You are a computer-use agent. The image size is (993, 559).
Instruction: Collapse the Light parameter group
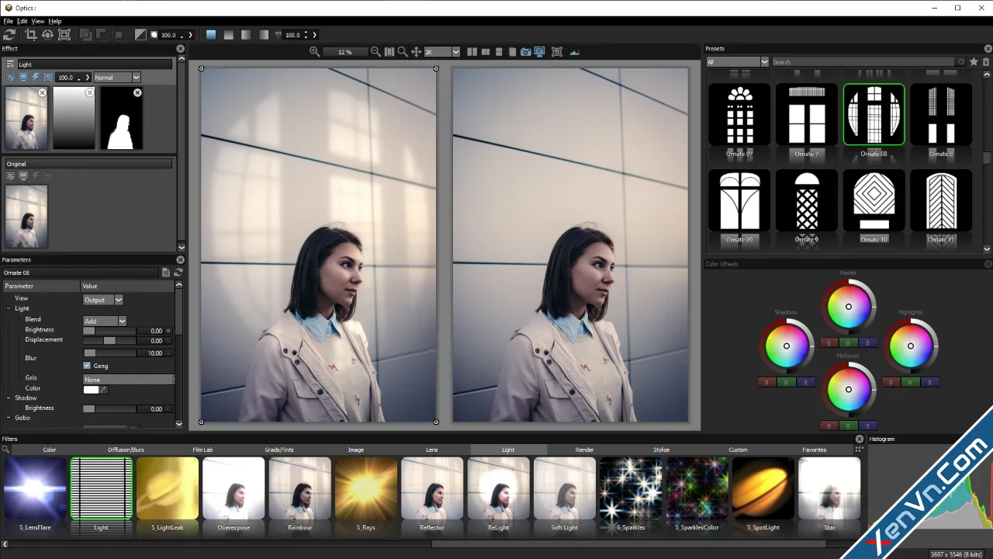pyautogui.click(x=9, y=309)
